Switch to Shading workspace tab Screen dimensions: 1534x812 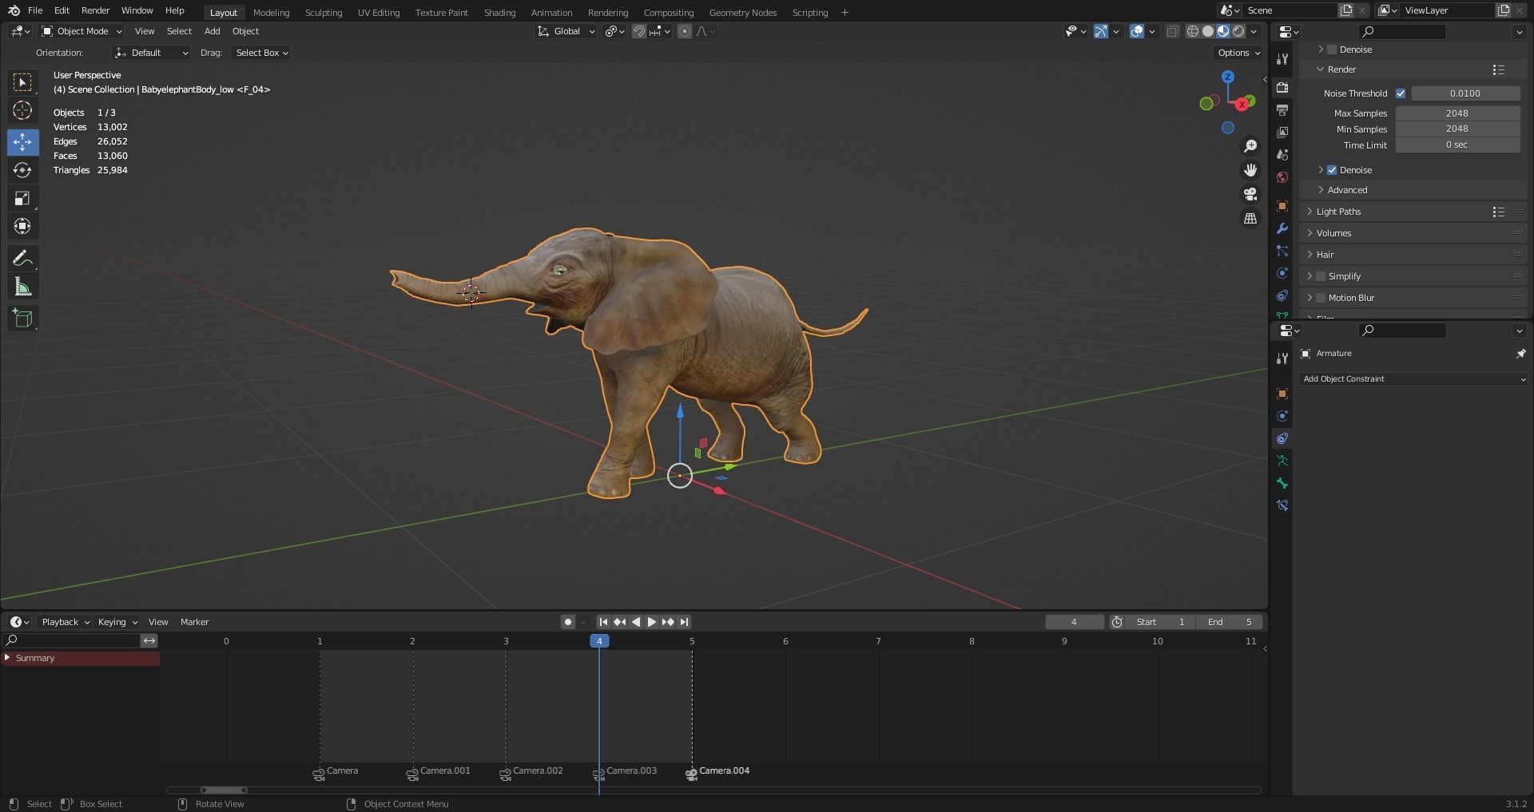tap(499, 13)
